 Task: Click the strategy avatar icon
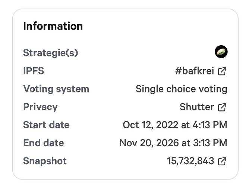tap(221, 52)
